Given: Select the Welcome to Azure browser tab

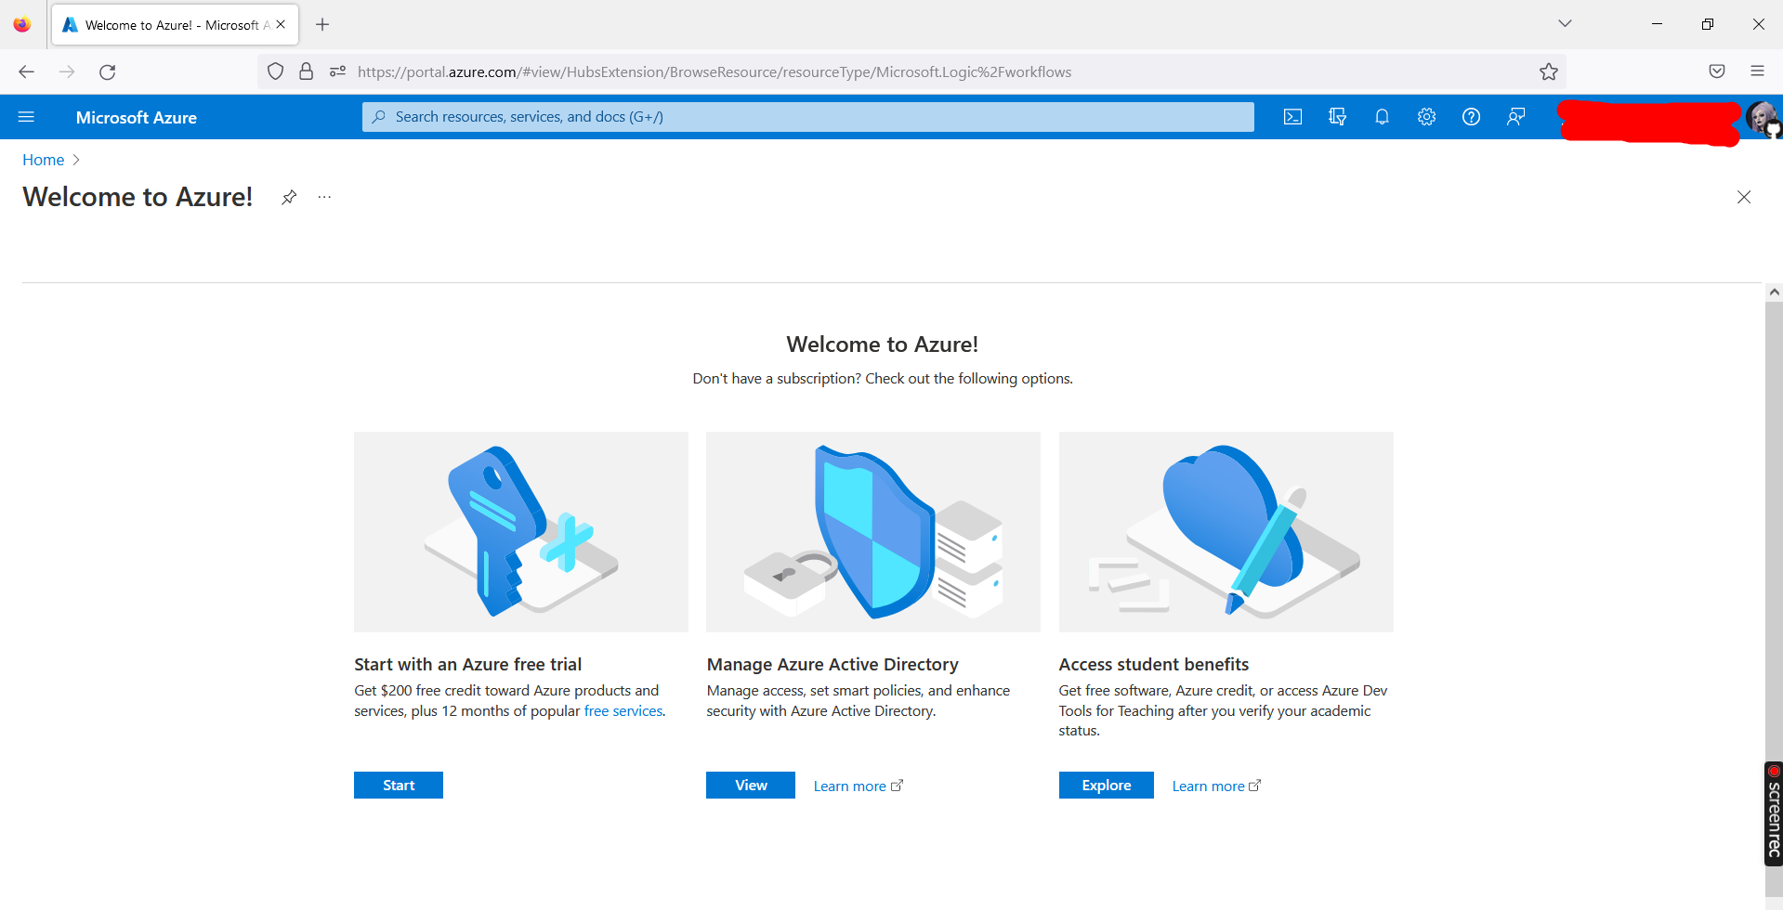Looking at the screenshot, I should 167,24.
